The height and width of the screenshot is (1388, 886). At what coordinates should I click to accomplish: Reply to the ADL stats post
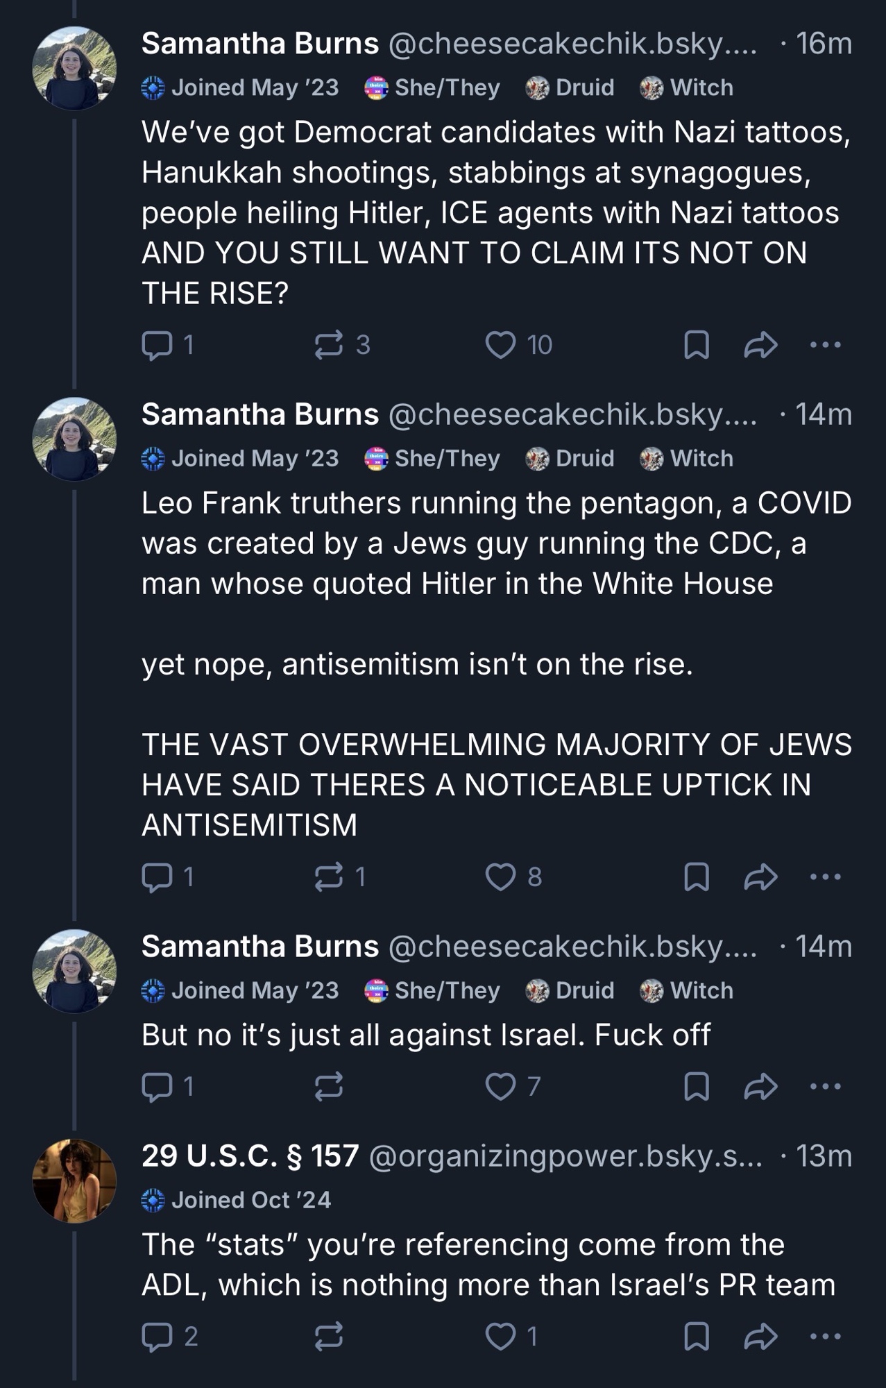(157, 1337)
